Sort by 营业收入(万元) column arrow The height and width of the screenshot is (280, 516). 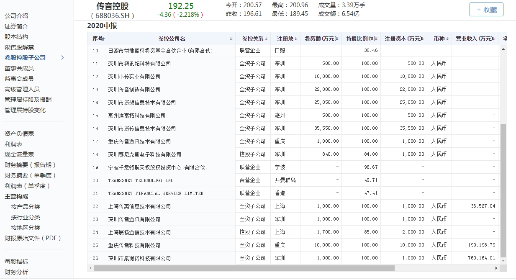(x=494, y=39)
